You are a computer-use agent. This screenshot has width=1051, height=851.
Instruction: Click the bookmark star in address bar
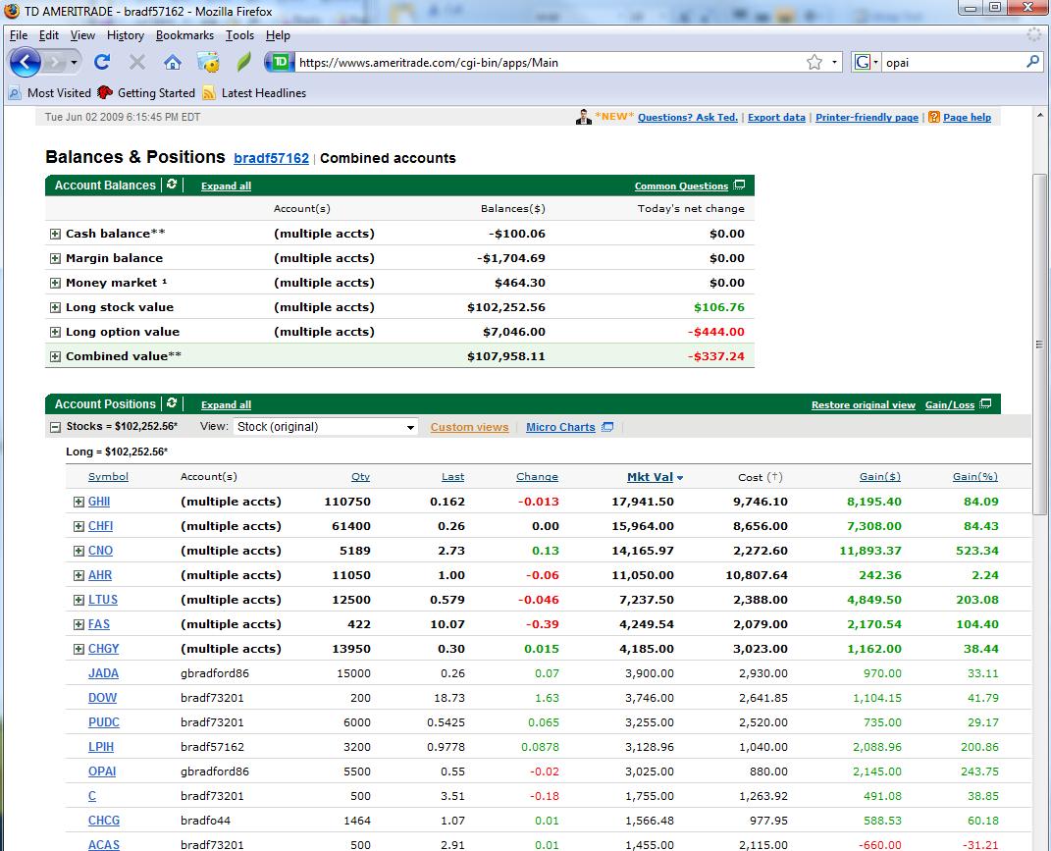[814, 62]
